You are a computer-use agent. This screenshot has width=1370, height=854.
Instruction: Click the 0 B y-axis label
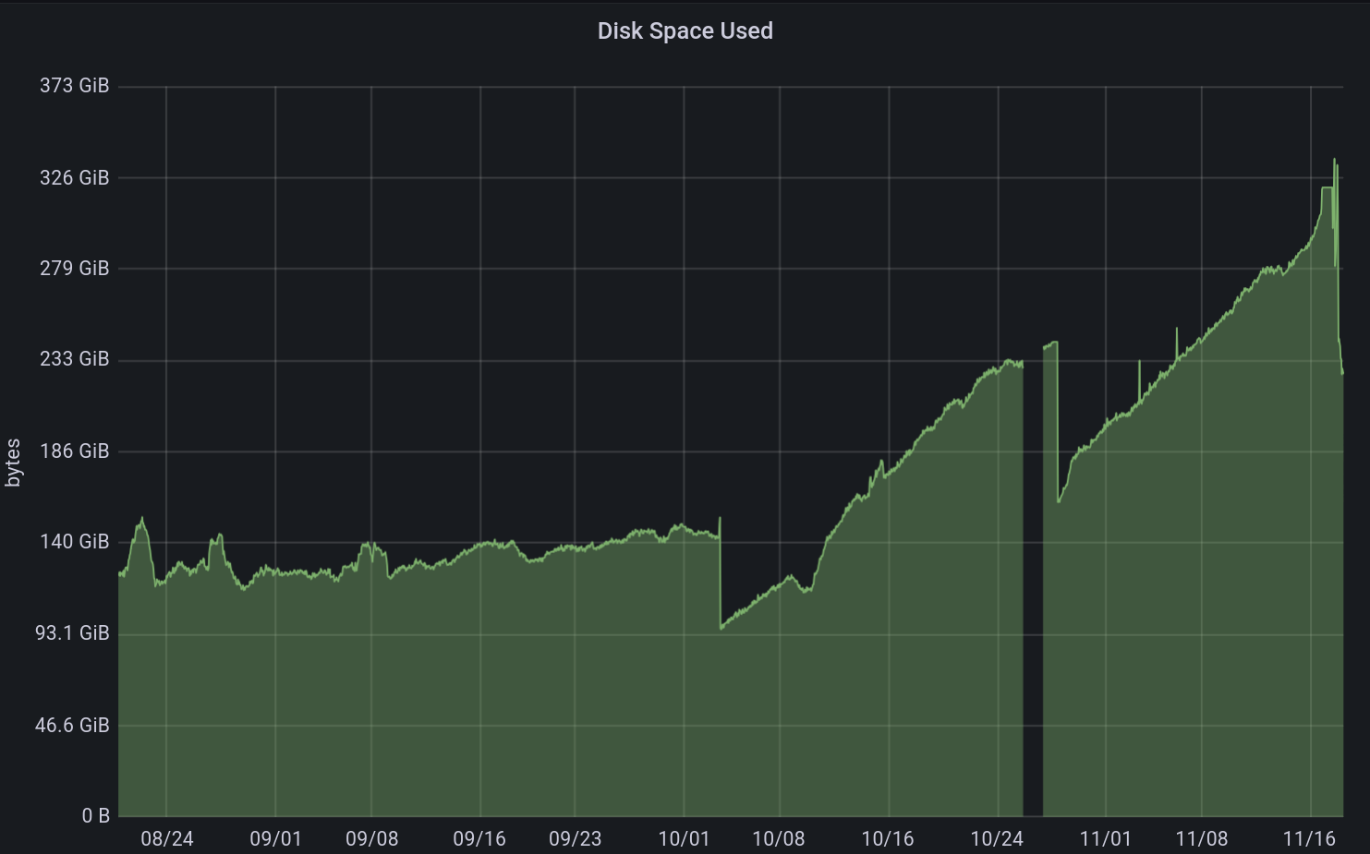click(x=95, y=816)
